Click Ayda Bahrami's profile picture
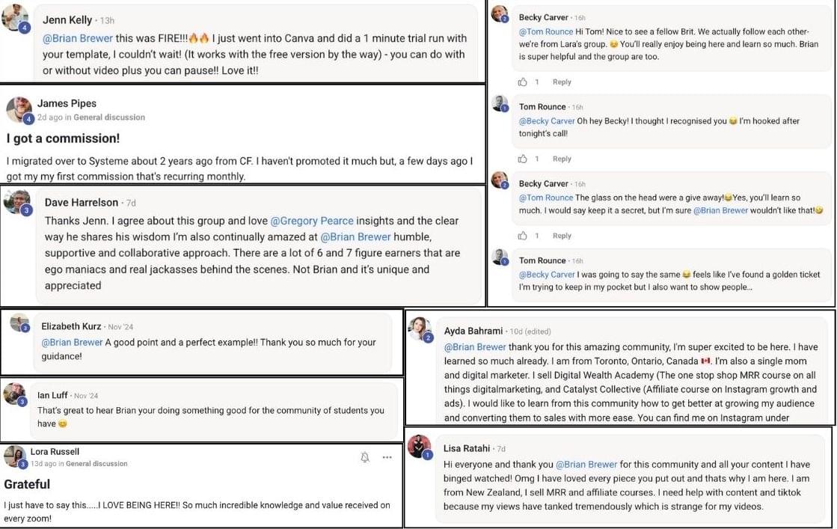The image size is (837, 529). click(x=420, y=328)
